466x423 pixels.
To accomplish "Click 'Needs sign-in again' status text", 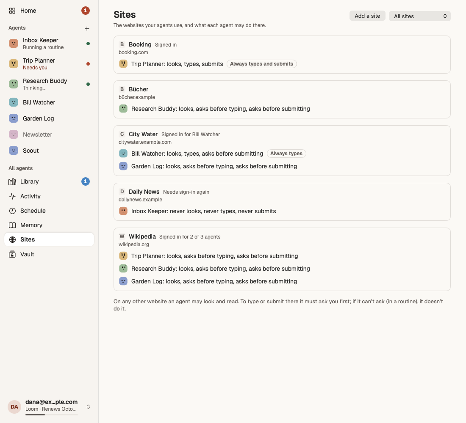I will pos(186,192).
